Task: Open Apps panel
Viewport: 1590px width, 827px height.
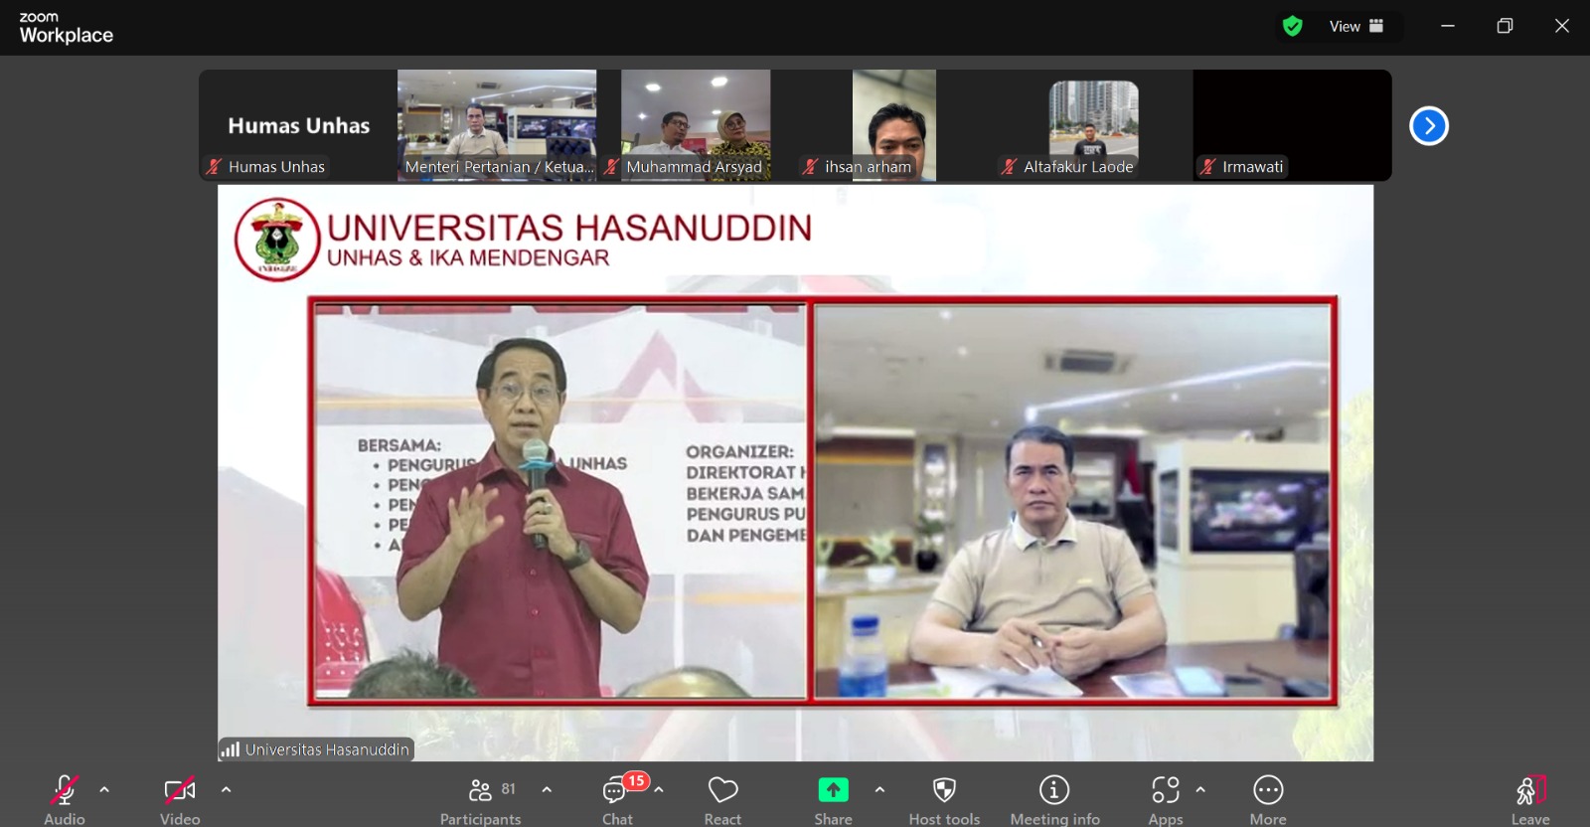Action: point(1166,799)
